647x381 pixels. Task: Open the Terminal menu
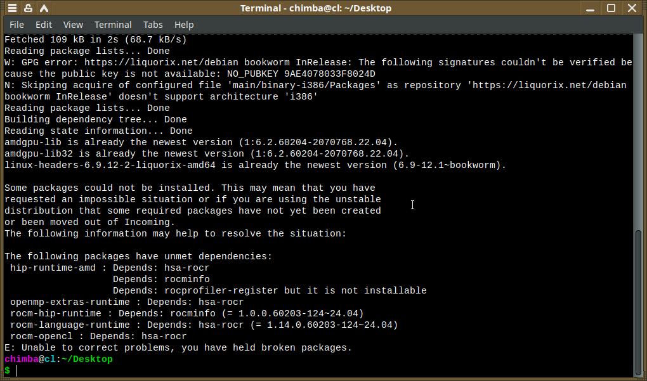[113, 25]
